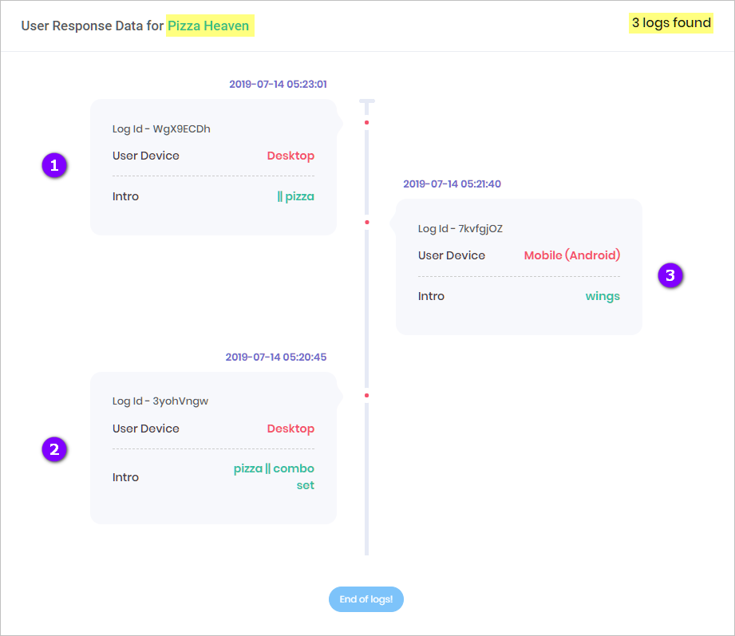735x636 pixels.
Task: Click the User Response Data for heading
Action: point(93,26)
